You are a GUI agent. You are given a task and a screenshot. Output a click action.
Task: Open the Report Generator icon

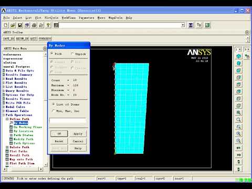[41, 25]
